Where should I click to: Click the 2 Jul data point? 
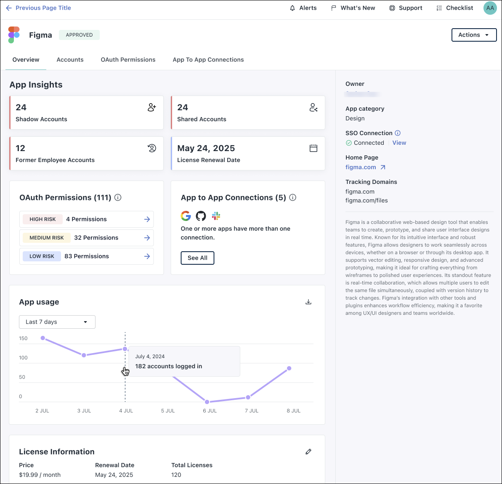point(43,338)
